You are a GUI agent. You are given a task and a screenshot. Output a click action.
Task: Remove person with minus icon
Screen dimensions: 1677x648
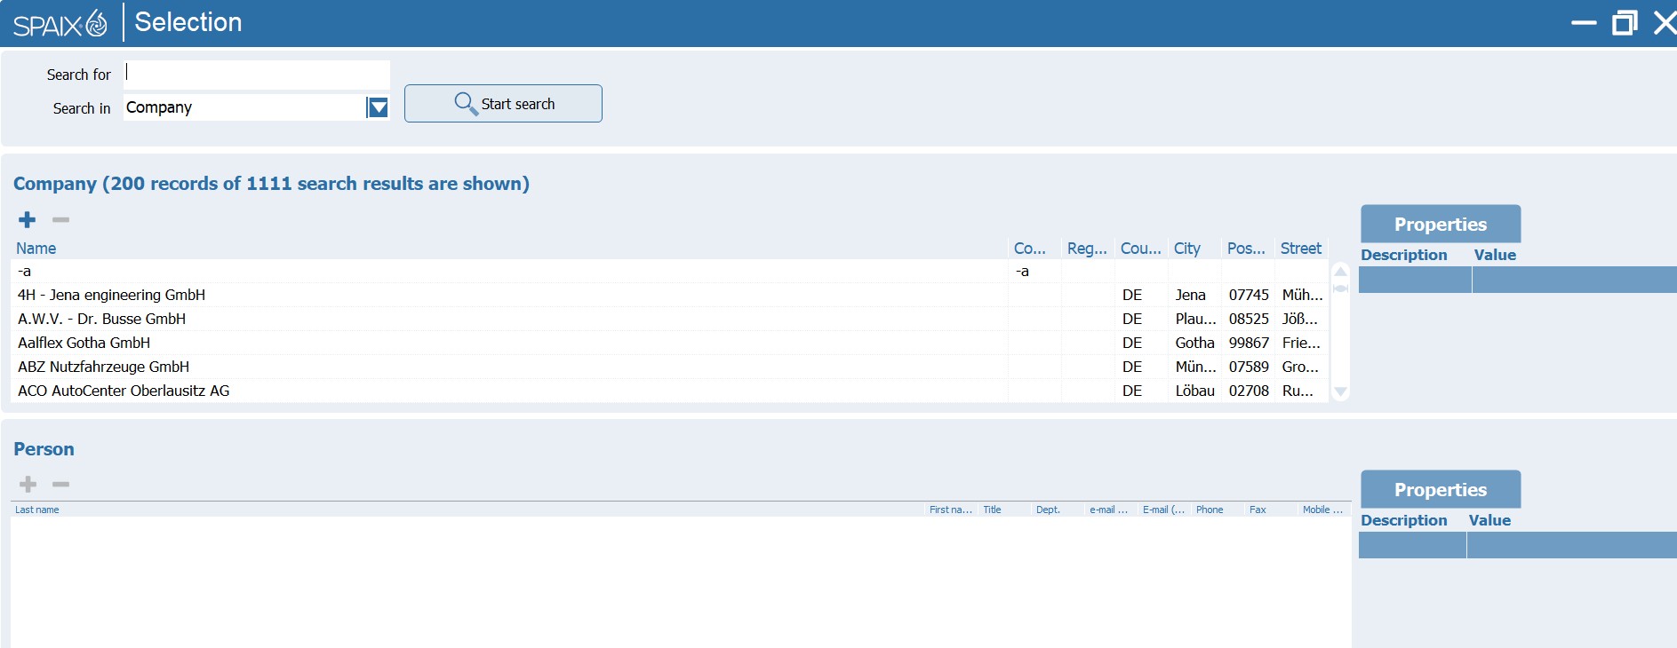60,484
